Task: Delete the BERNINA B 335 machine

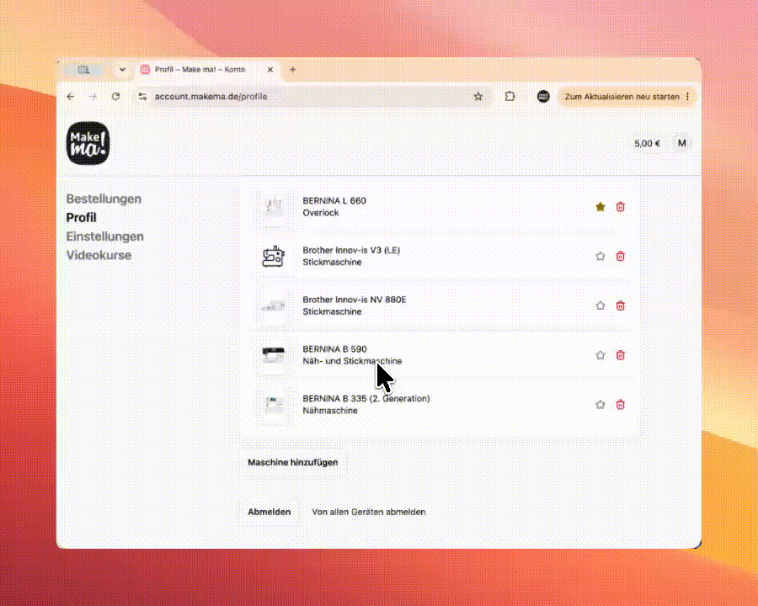Action: [620, 405]
